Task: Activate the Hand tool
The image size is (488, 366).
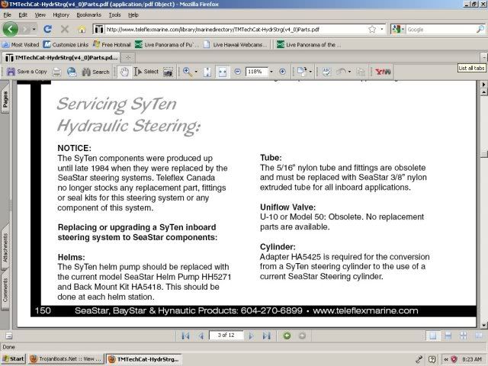Action: coord(124,72)
